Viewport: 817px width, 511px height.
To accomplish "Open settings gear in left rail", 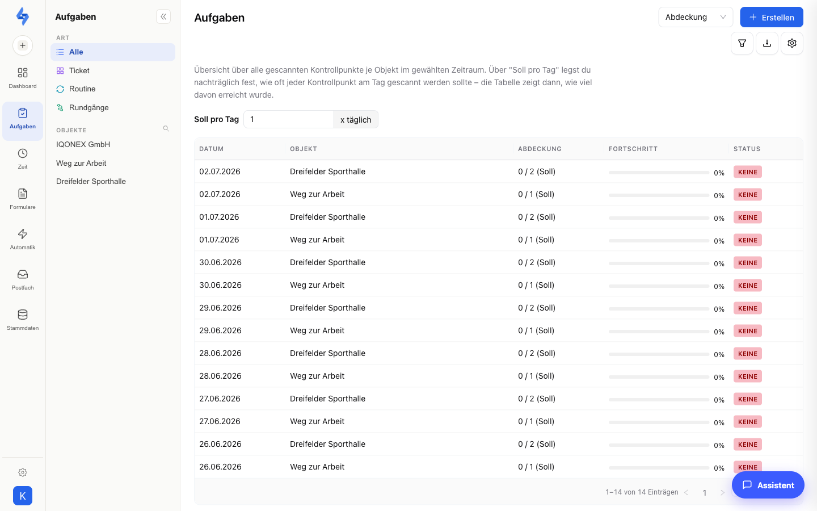I will (x=23, y=472).
